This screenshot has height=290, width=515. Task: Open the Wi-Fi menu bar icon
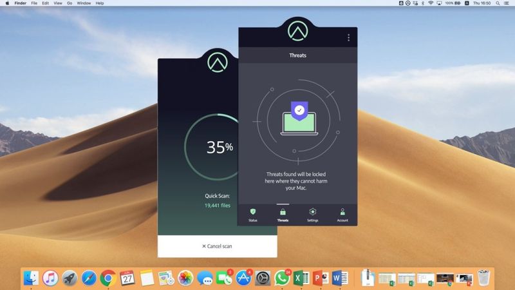(x=431, y=3)
